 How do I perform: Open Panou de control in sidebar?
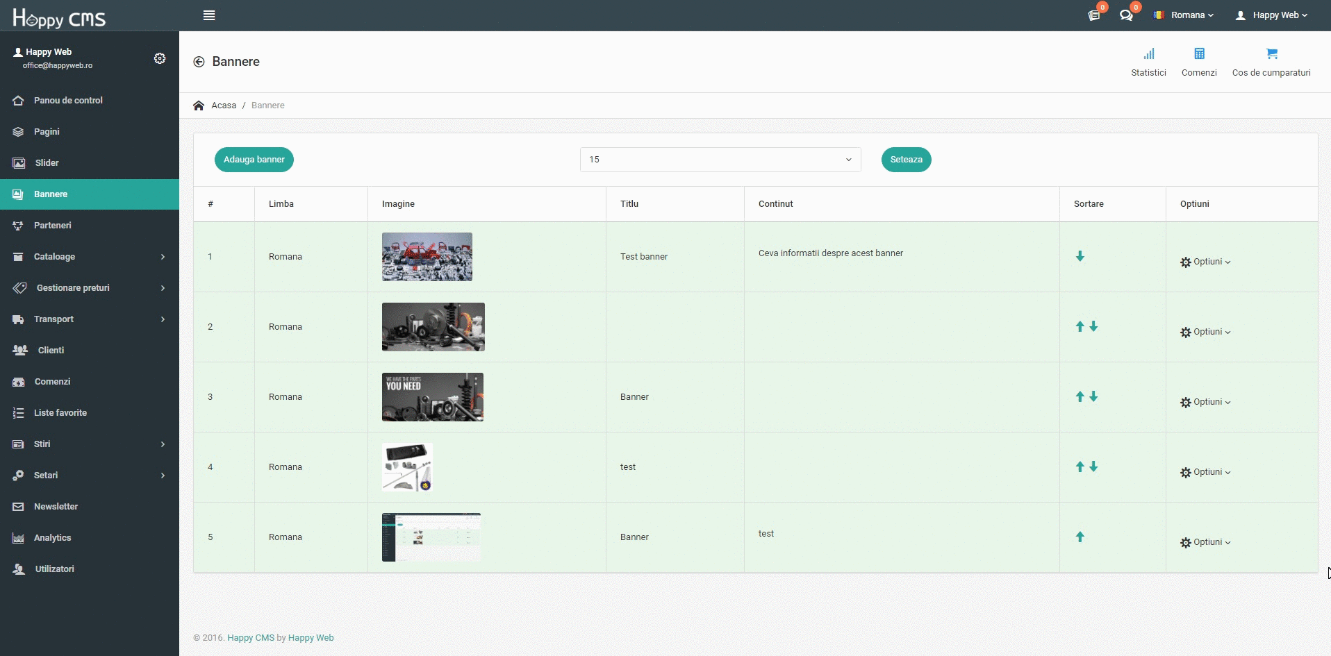(90, 101)
